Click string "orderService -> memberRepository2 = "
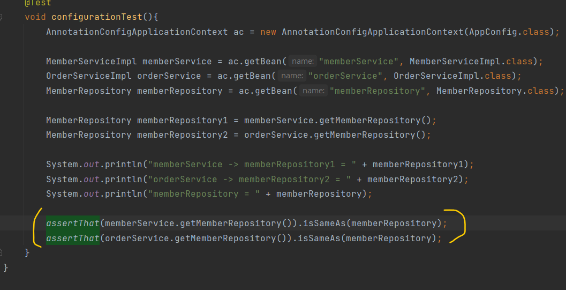 250,179
